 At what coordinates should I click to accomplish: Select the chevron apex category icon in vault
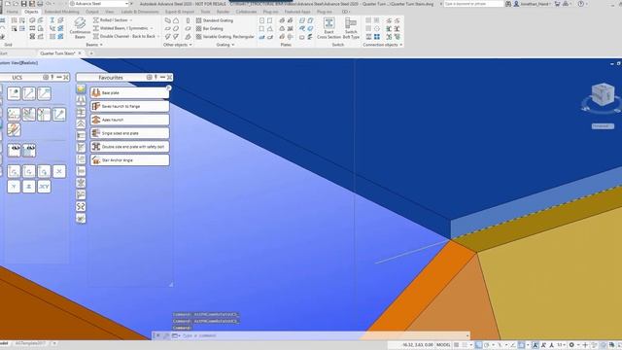(x=81, y=124)
